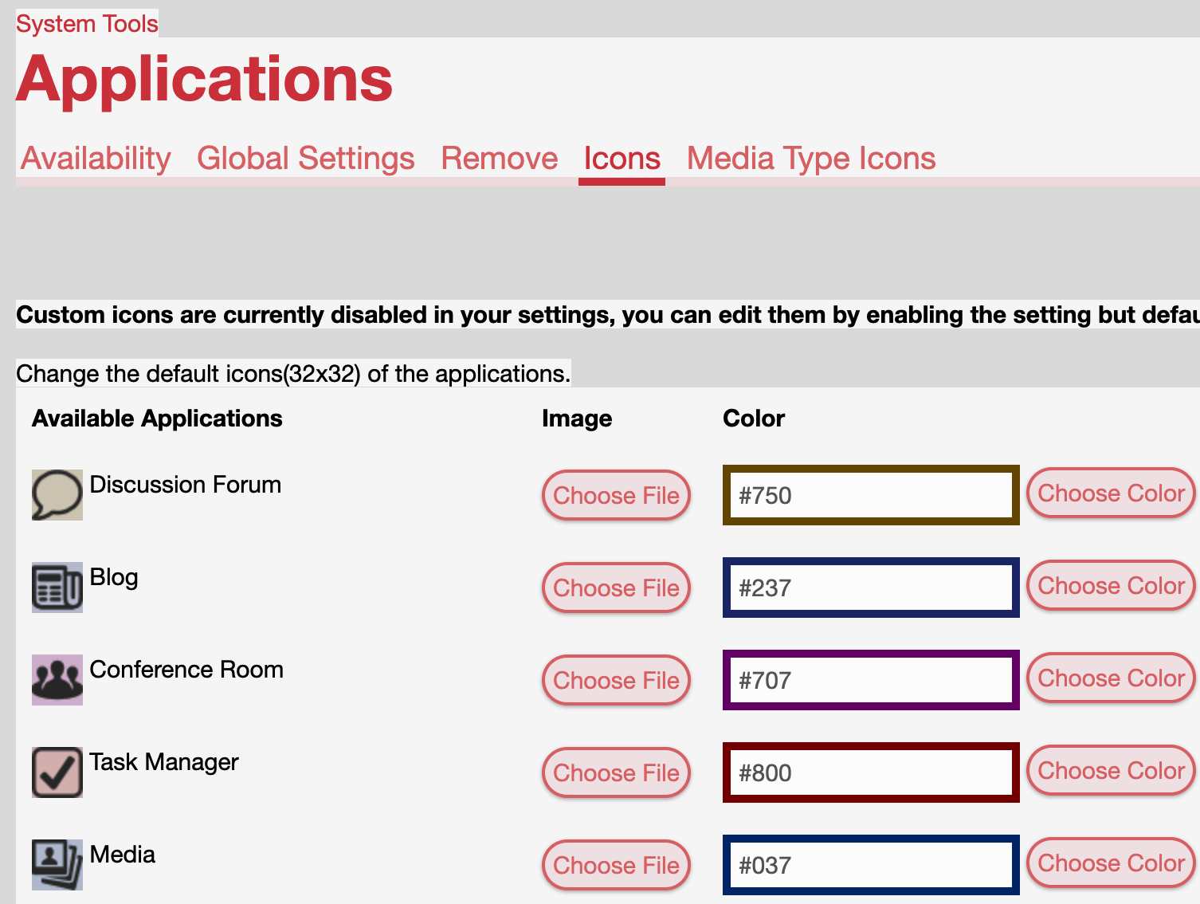The image size is (1200, 904).
Task: Choose File for Media
Action: pos(616,865)
